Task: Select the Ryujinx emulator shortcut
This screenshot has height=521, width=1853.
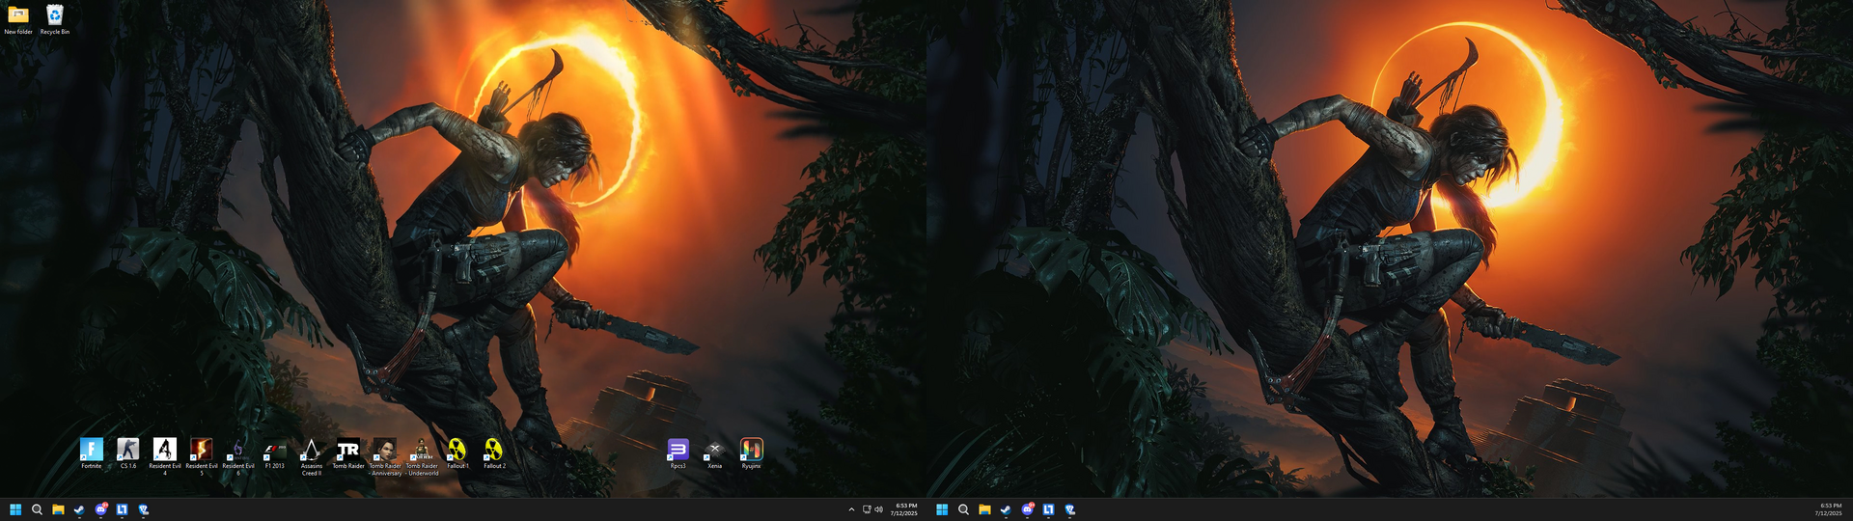Action: point(752,453)
